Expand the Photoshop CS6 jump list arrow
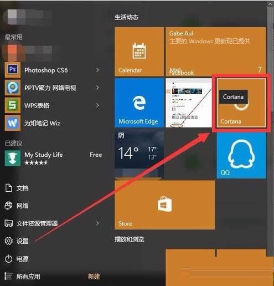The image size is (274, 286). click(97, 70)
